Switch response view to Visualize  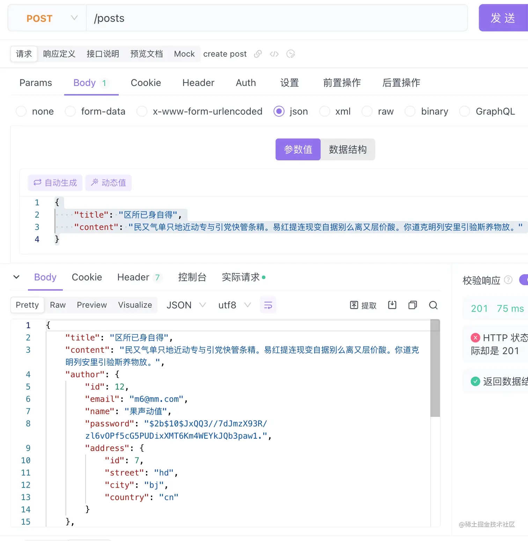pos(135,305)
